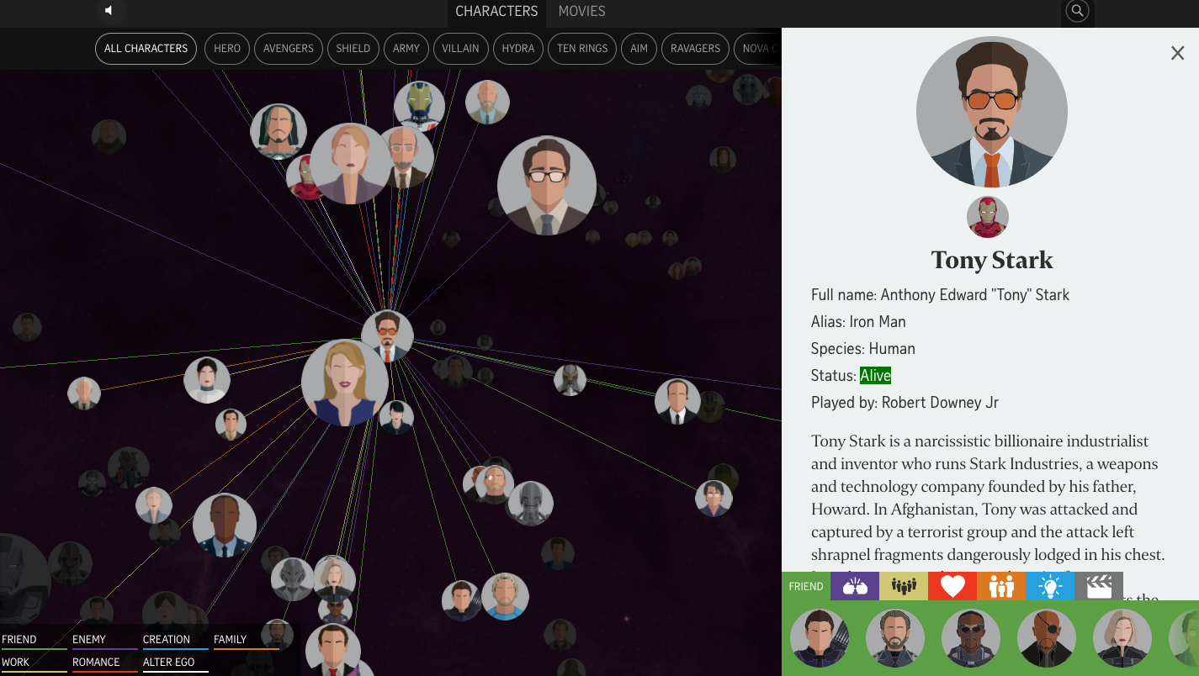Open search with the magnifier icon
Screen dimensions: 1199x676
point(1077,11)
